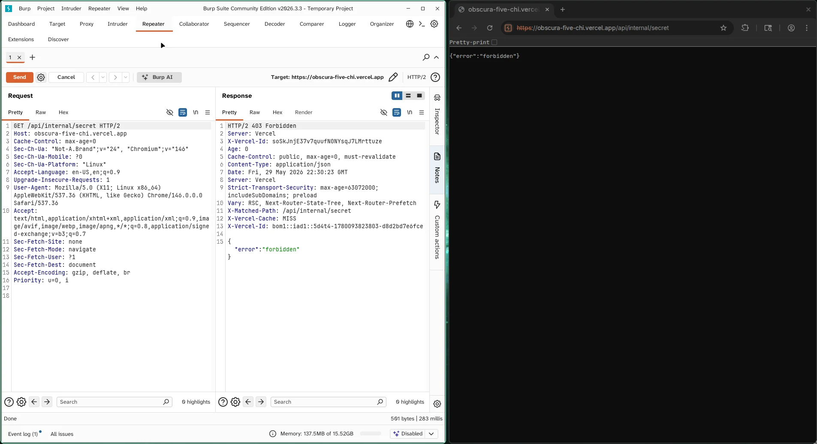Toggle Request non-printable characters visibility eye icon
The image size is (817, 444).
[x=170, y=112]
